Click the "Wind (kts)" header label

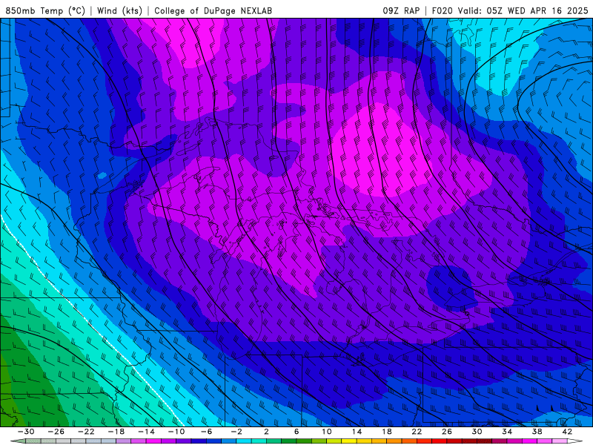(119, 11)
